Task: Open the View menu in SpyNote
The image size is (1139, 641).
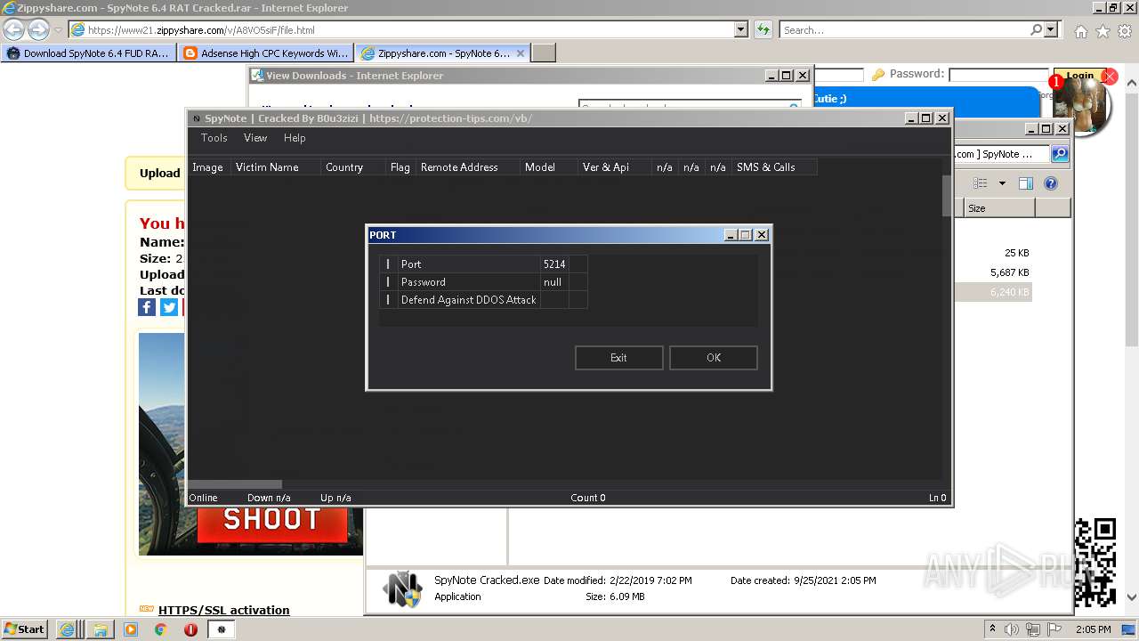Action: 255,138
